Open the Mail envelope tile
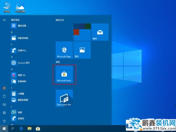 [x=100, y=32]
